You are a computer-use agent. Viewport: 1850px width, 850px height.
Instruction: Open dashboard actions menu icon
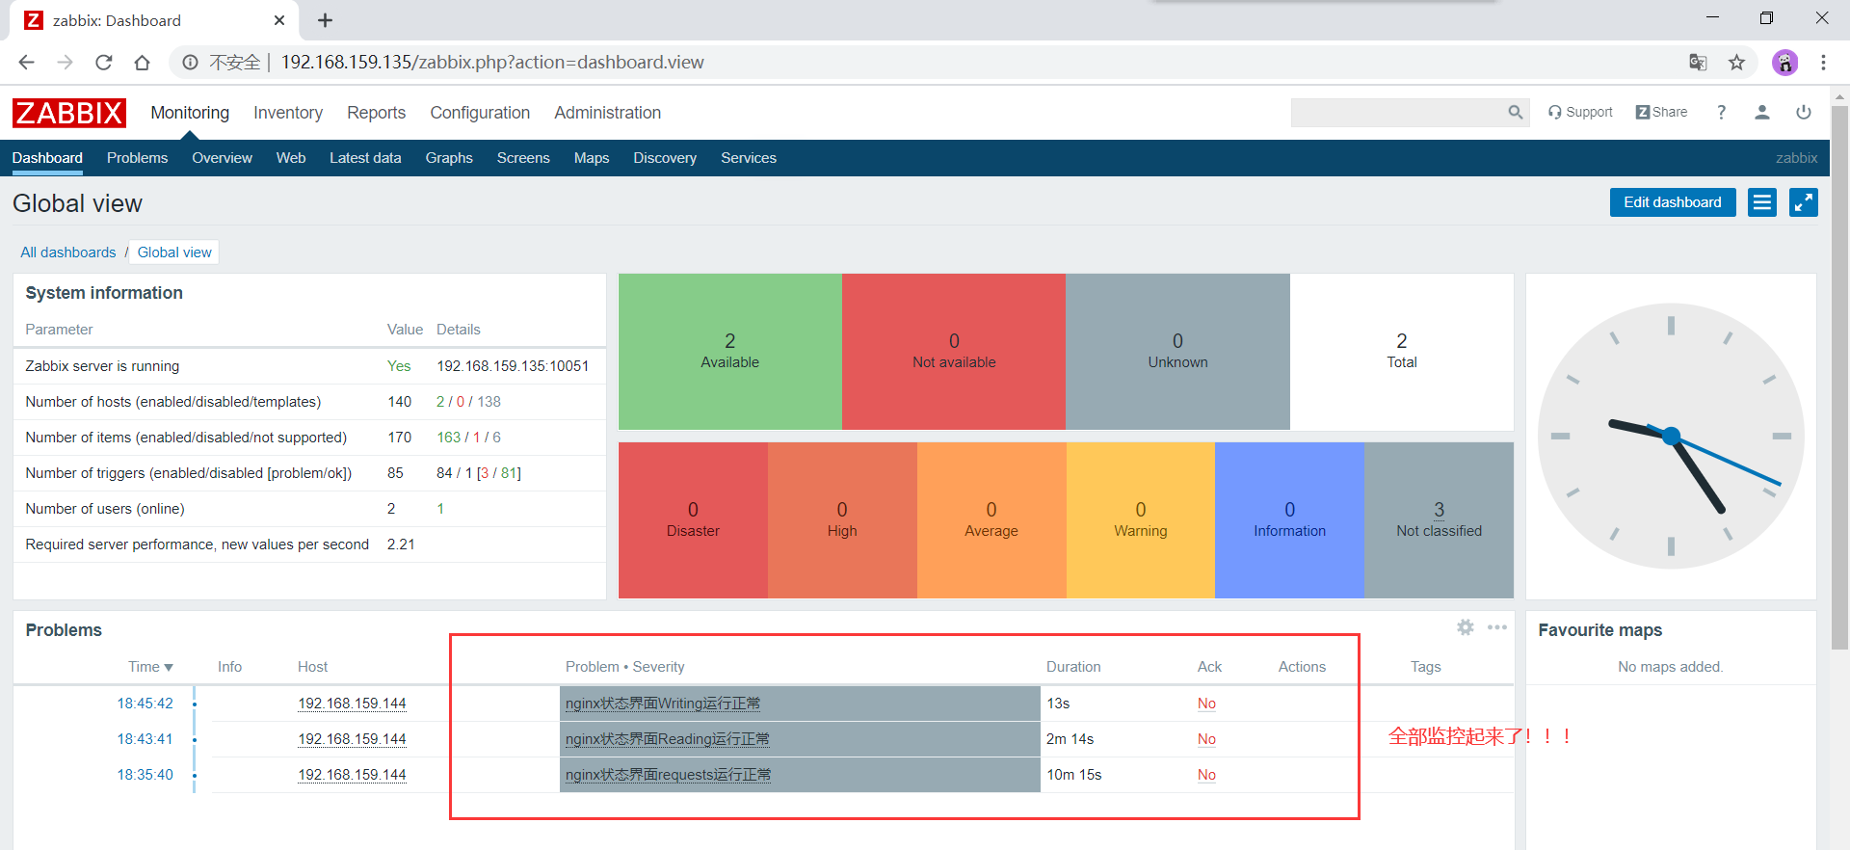[1761, 202]
